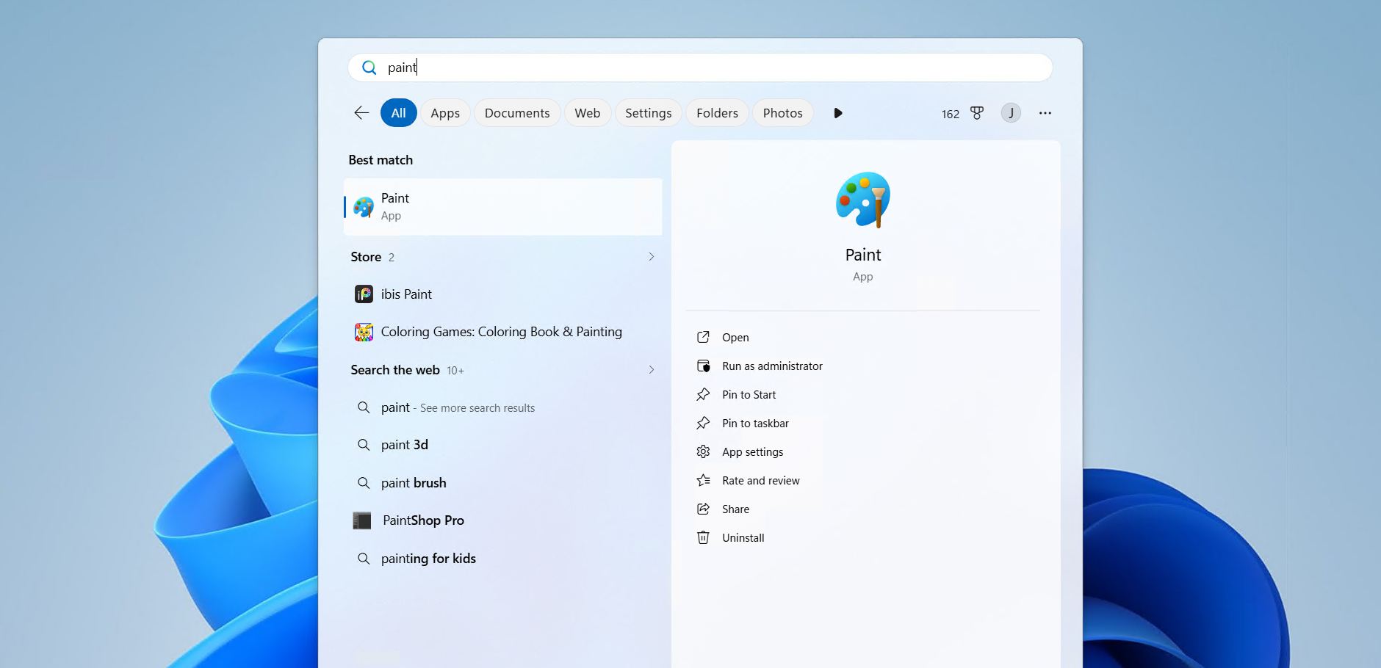Click the search magnifier icon in search box
Screen dimensions: 1381x668
369,68
